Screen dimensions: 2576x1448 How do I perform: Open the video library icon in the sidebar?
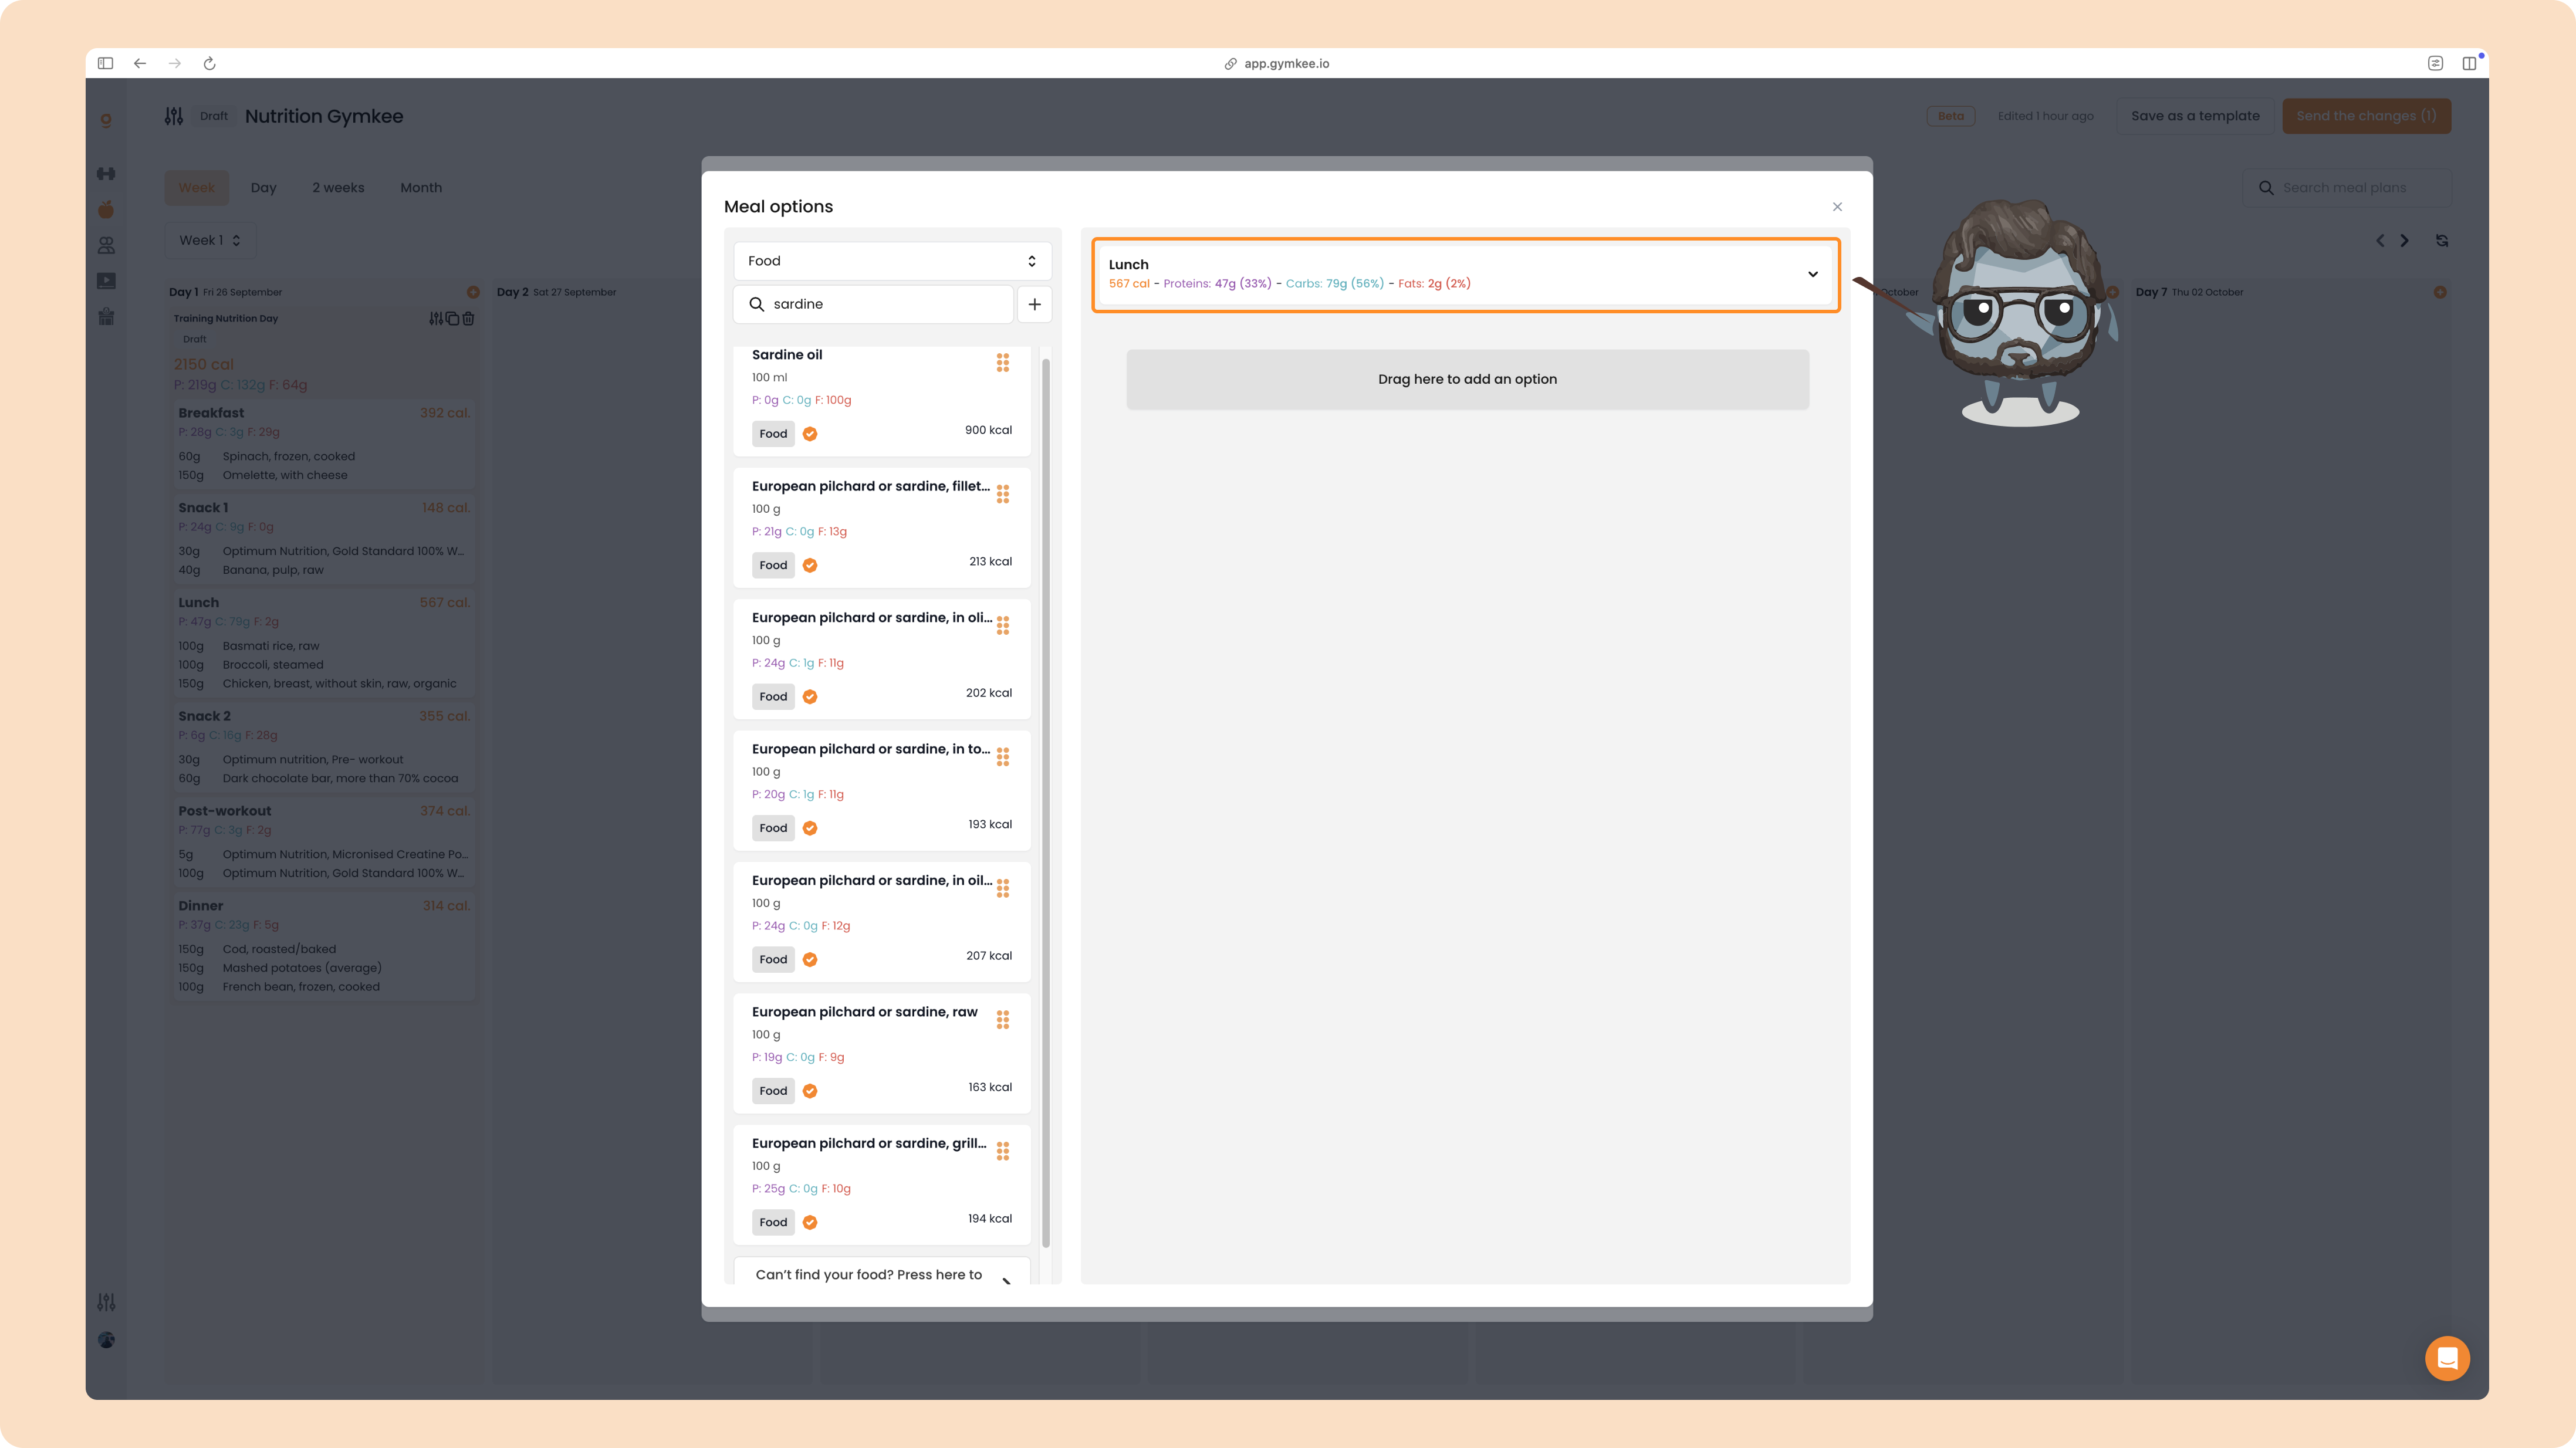tap(106, 281)
